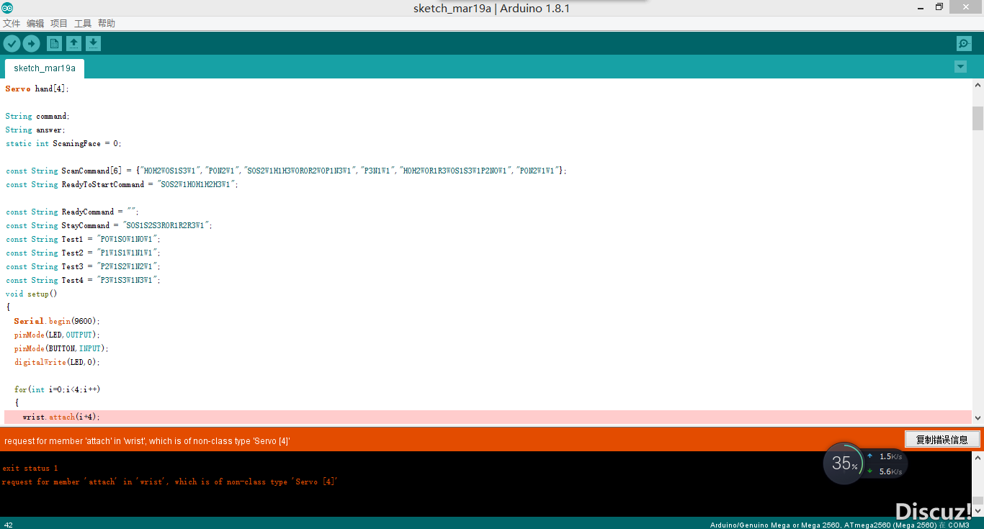Viewport: 984px width, 529px height.
Task: Click the console 'request for member' error line
Action: 170,482
